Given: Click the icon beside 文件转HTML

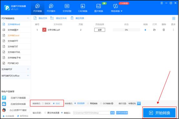Looking at the screenshot, I should tap(4, 52).
